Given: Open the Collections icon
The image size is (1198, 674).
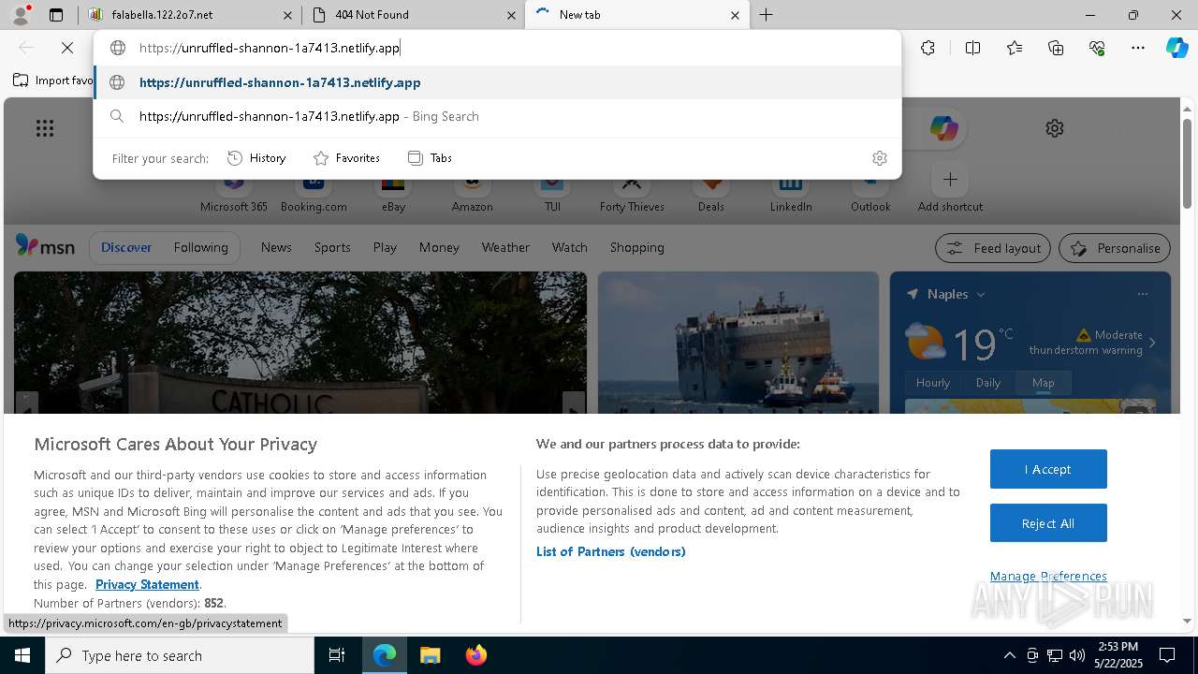Looking at the screenshot, I should 1056,48.
